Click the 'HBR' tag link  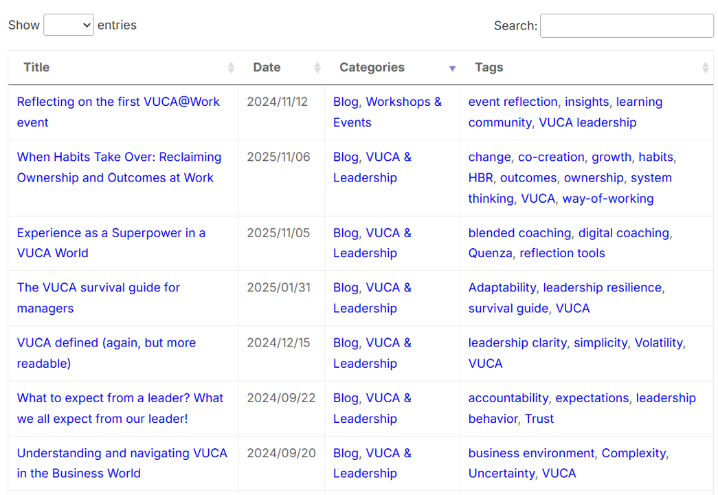tap(480, 178)
